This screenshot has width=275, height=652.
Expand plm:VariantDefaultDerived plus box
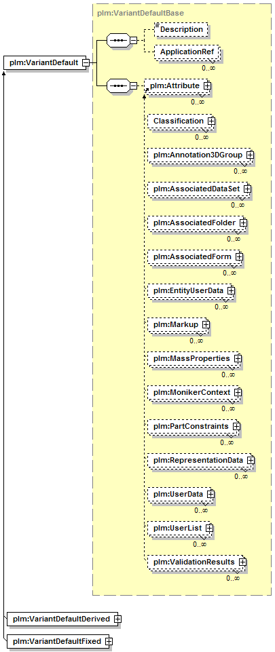[x=117, y=619]
